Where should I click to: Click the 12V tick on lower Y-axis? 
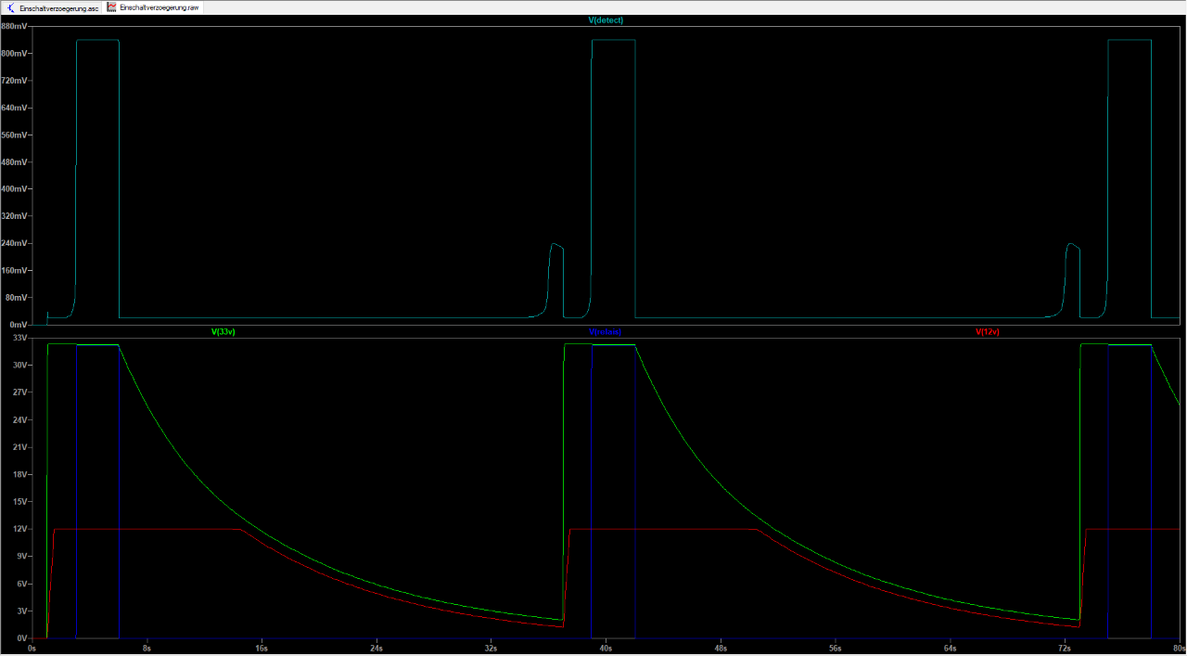click(20, 529)
